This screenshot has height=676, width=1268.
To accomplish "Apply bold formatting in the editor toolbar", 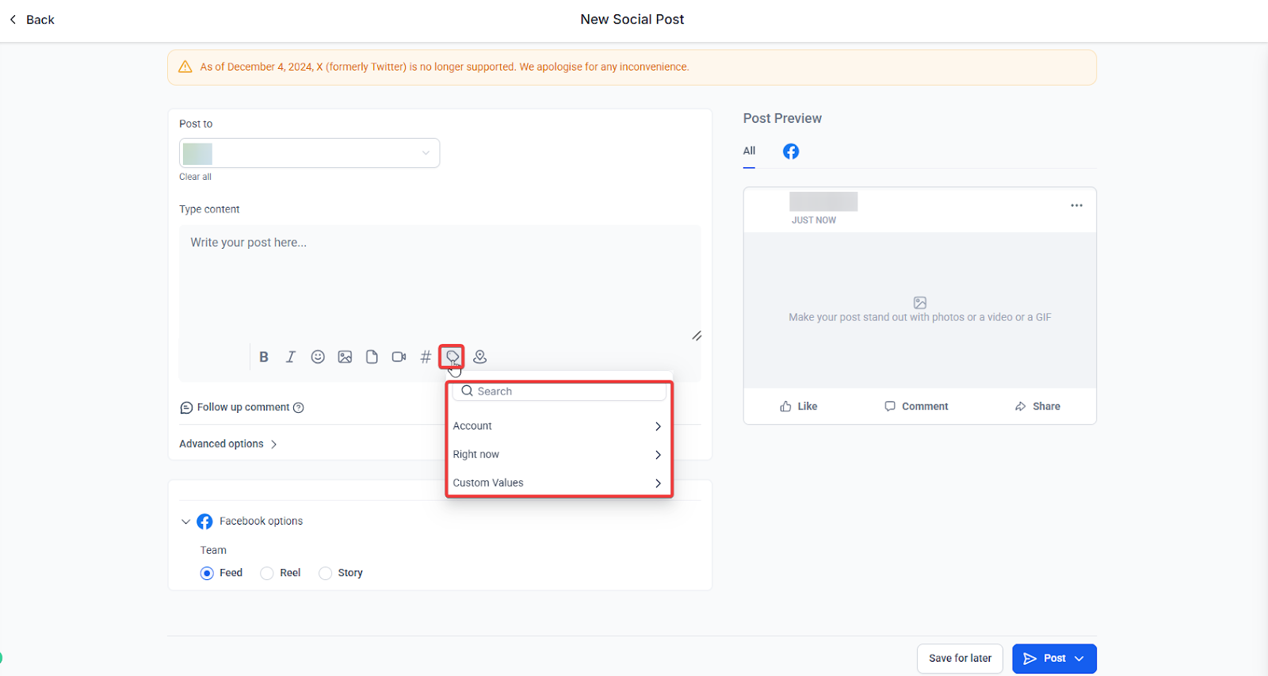I will point(264,357).
